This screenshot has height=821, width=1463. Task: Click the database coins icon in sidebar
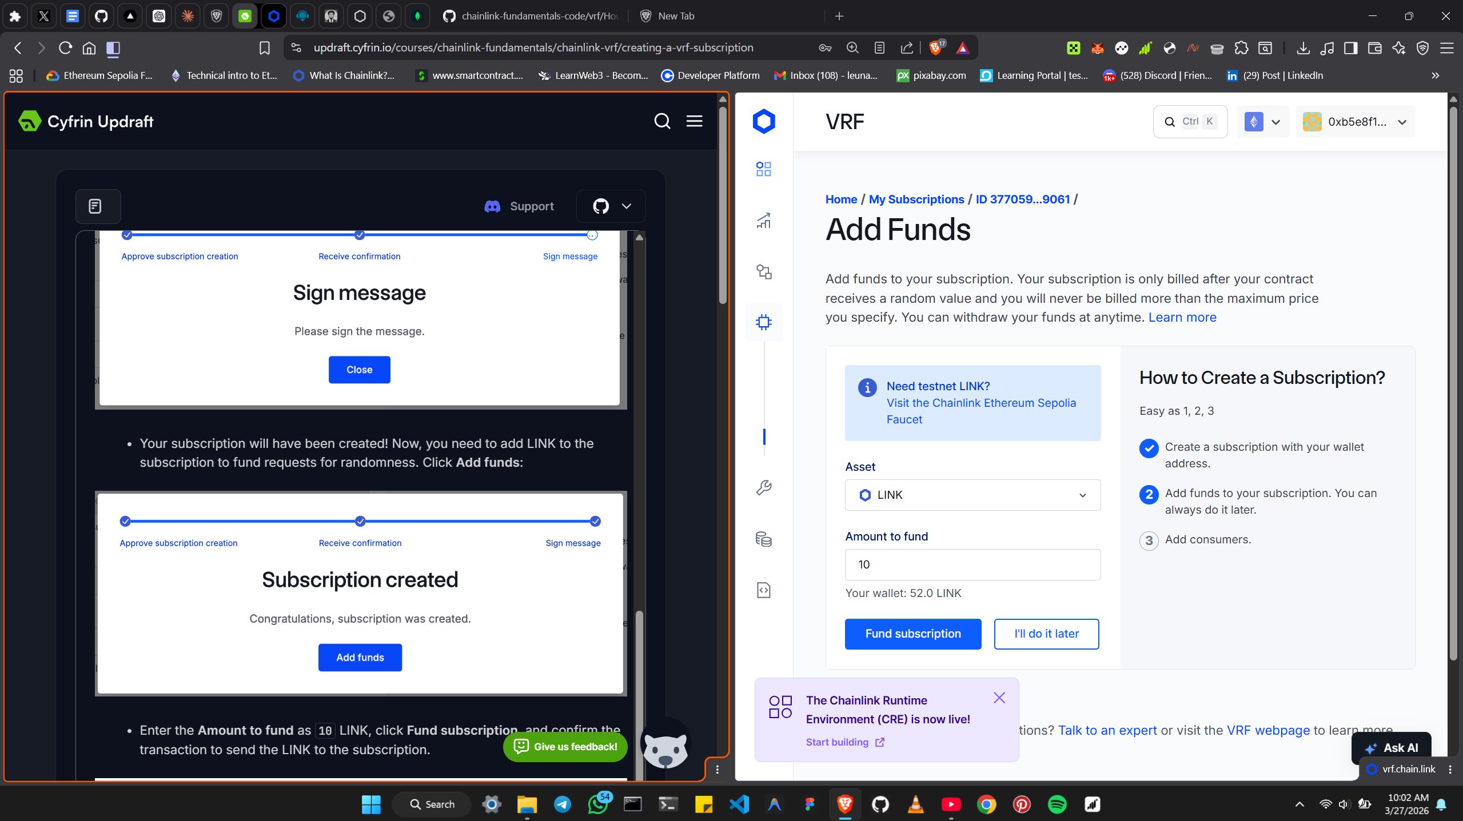763,539
